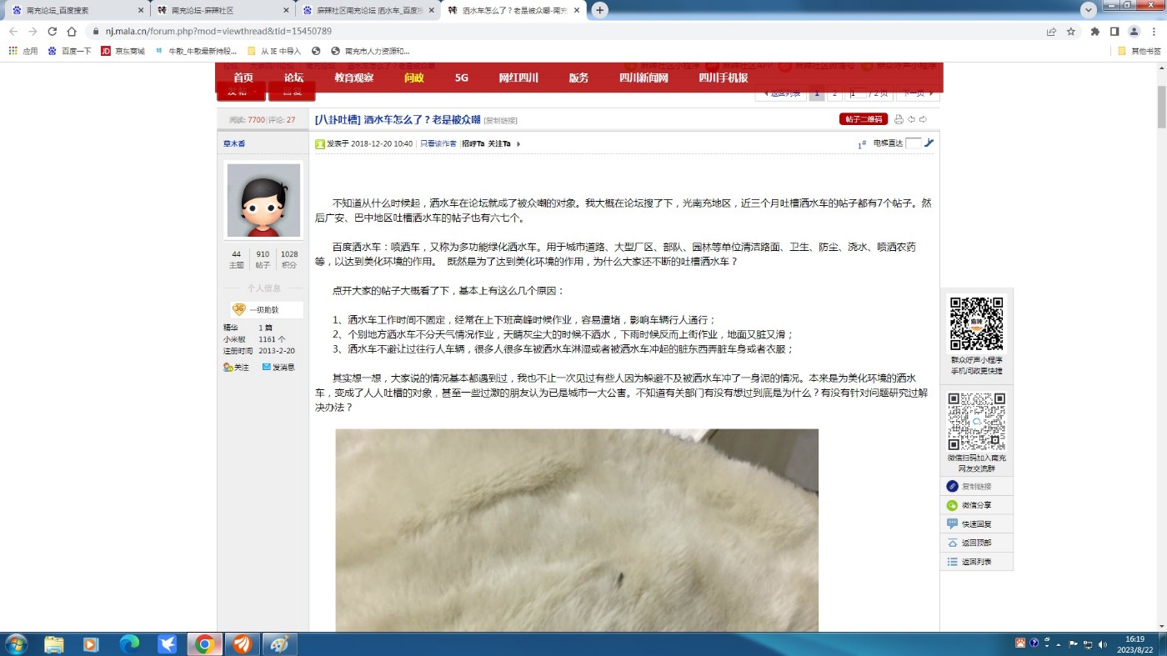Bookmark this page with the star icon
The height and width of the screenshot is (656, 1167).
click(x=1071, y=32)
